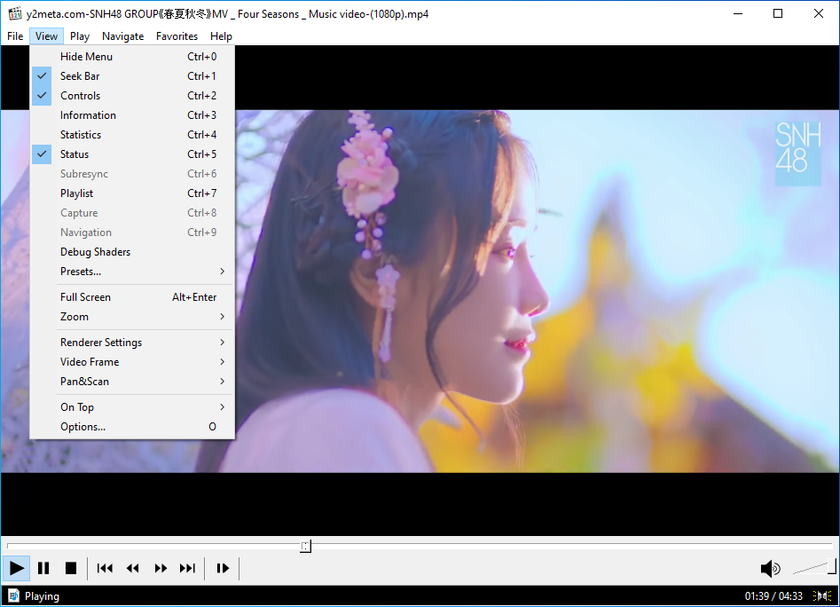Stop the video with Stop button

click(x=71, y=568)
